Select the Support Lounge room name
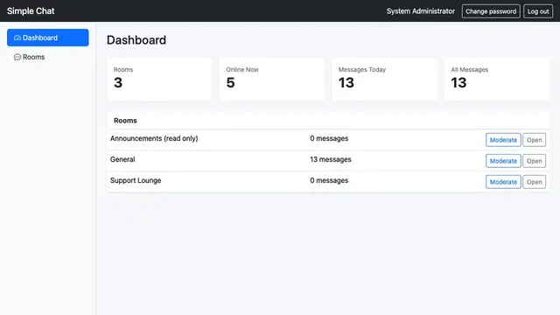Viewport: 560px width, 315px height. click(136, 181)
